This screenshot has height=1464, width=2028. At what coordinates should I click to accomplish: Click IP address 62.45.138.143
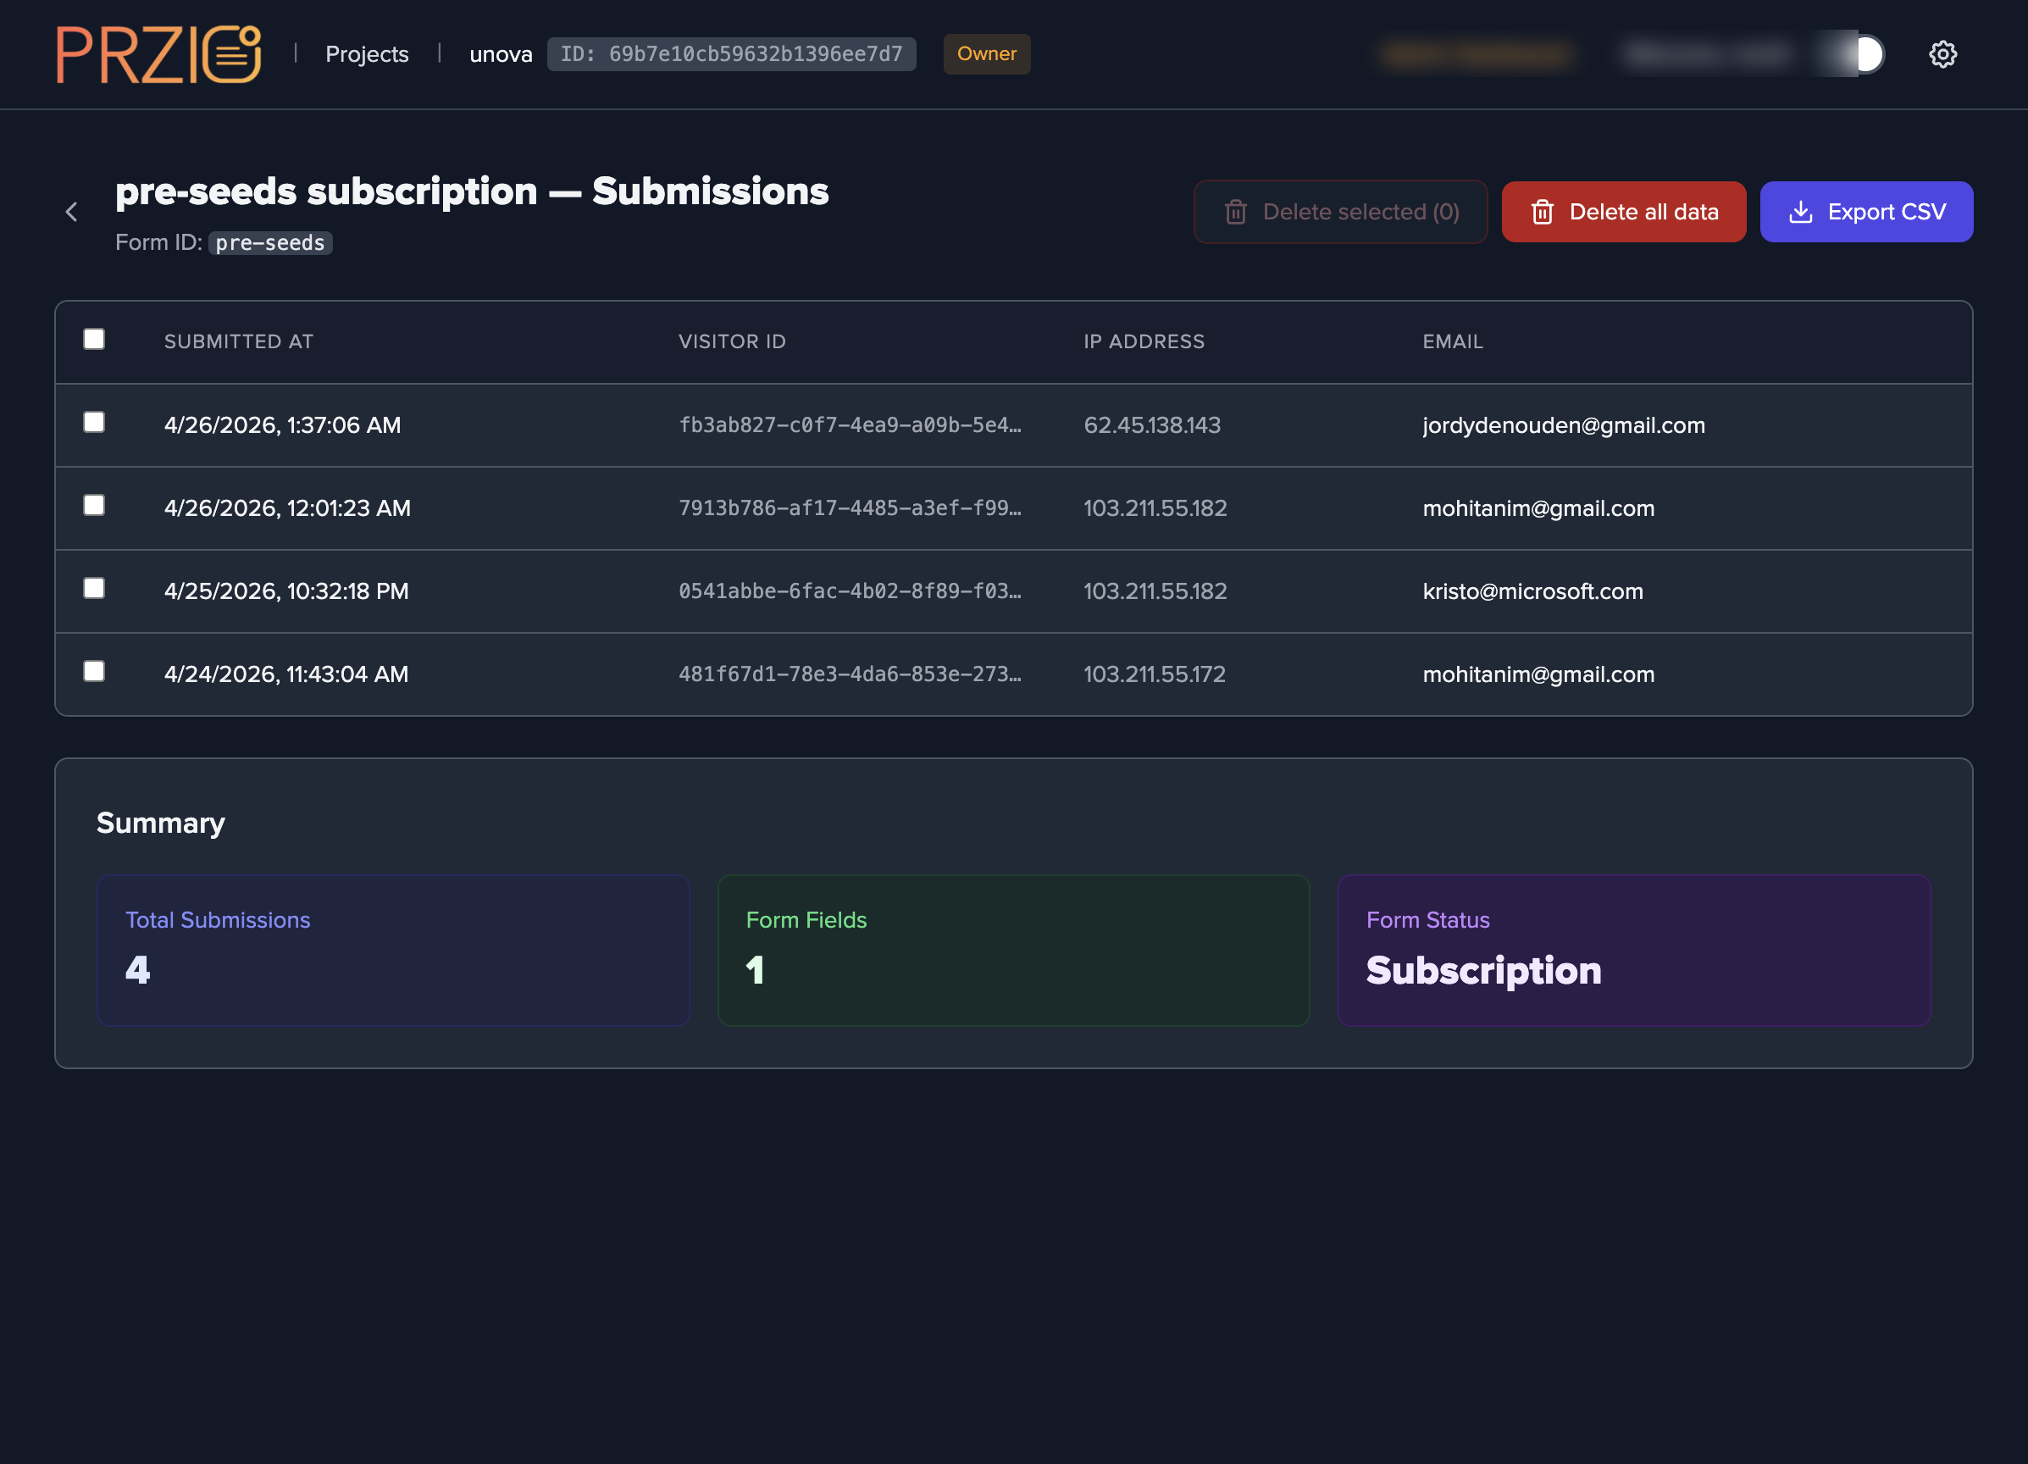(x=1152, y=425)
